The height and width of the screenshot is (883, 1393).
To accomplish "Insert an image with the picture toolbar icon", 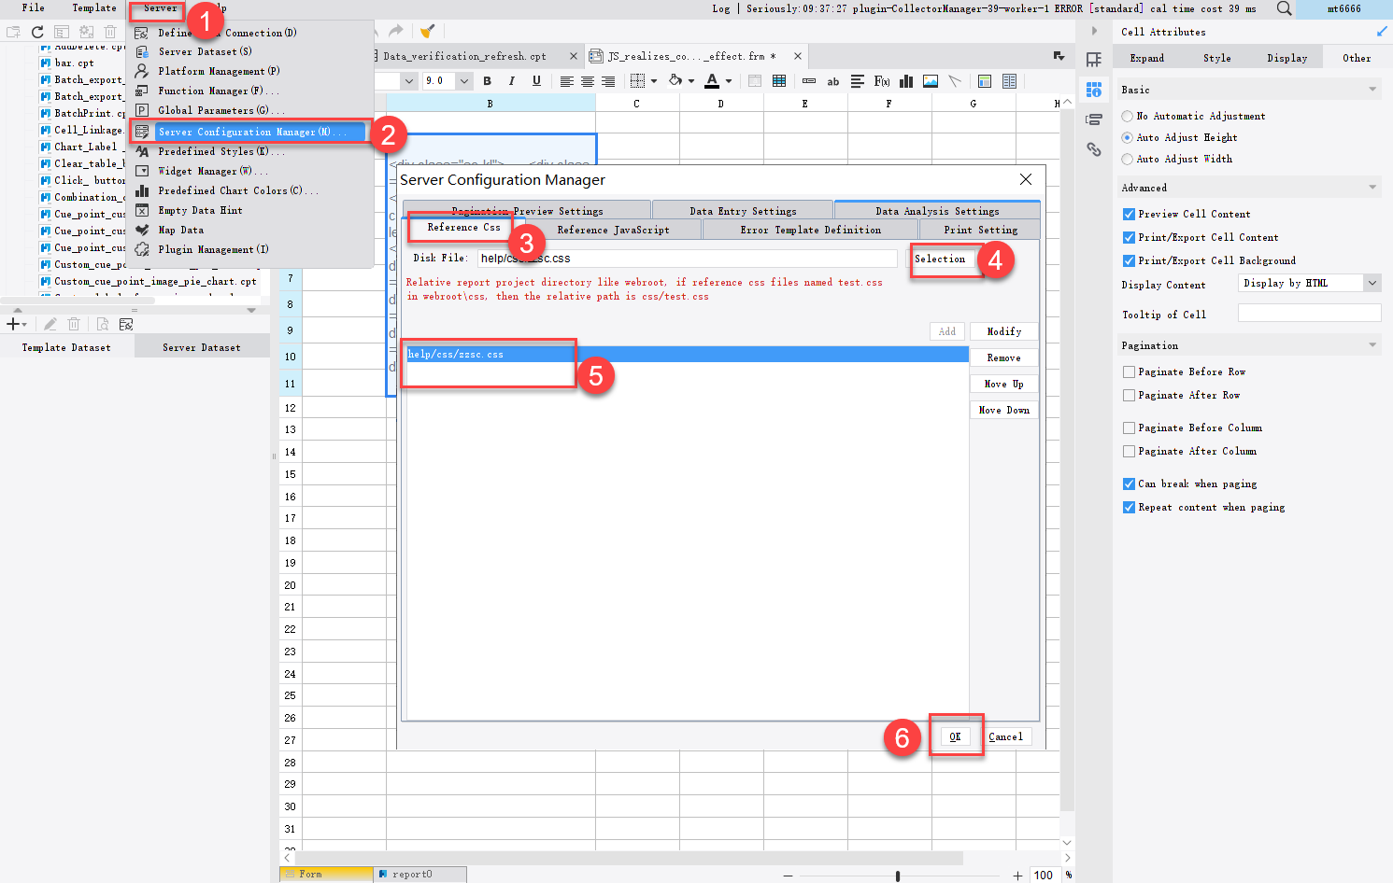I will click(930, 81).
